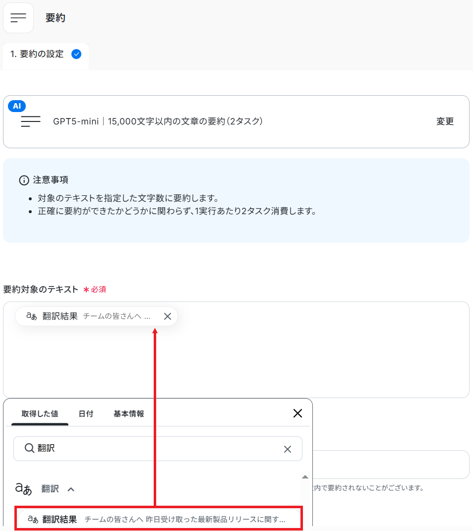Screen dimensions: 473x531
Task: Click the GPT5-mini model description text
Action: click(158, 121)
